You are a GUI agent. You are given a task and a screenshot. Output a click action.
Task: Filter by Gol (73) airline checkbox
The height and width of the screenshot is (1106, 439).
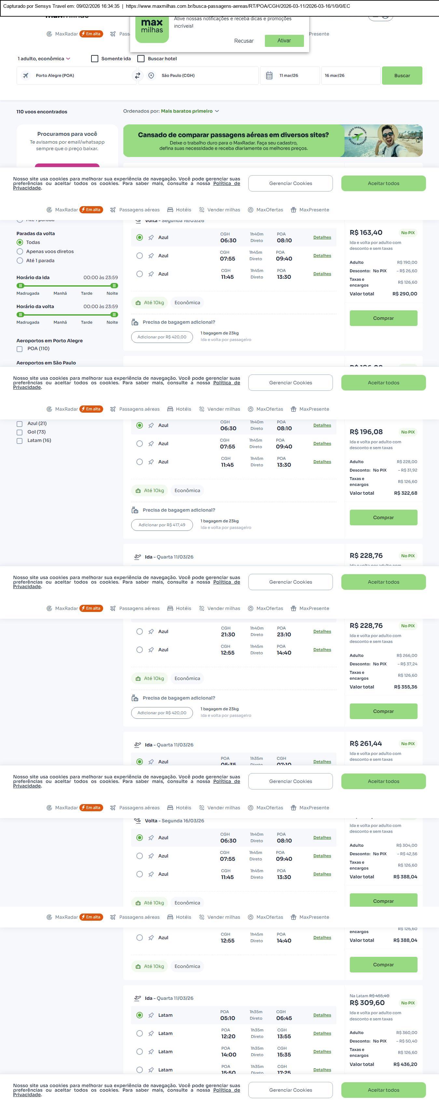[x=19, y=432]
